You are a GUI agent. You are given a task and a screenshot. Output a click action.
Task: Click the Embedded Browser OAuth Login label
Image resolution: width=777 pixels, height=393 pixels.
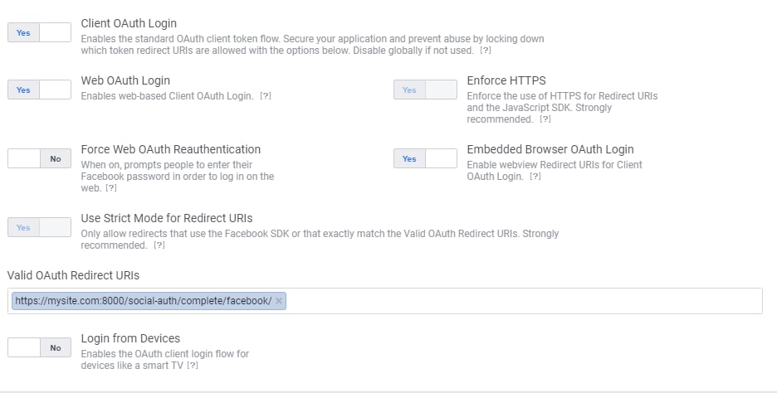[550, 149]
